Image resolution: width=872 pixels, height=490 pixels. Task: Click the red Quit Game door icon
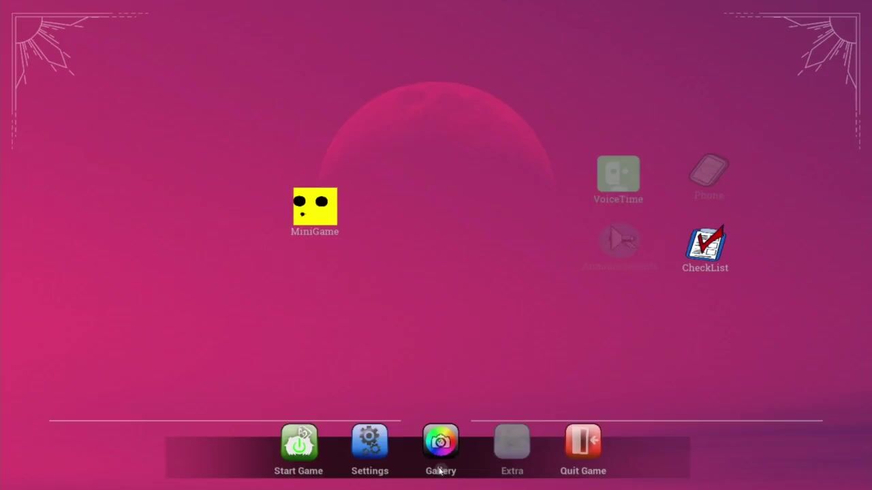583,442
